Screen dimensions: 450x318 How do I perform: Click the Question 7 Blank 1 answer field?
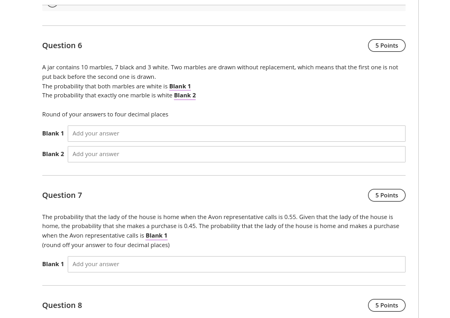[236, 264]
